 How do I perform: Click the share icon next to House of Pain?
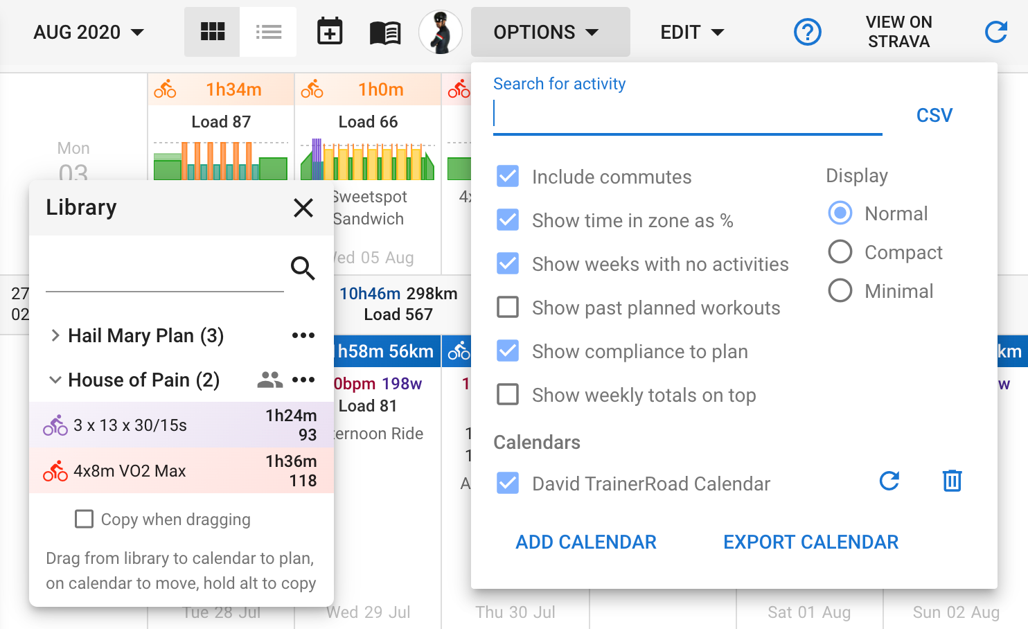[269, 380]
